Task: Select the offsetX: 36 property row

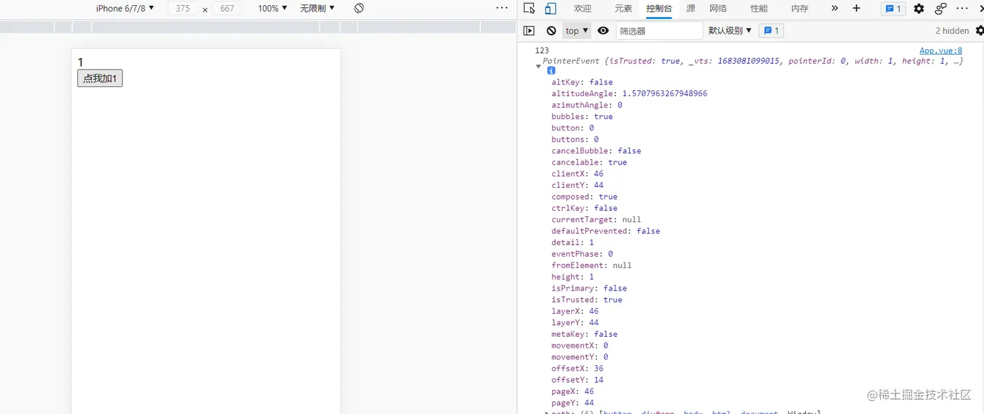Action: click(x=577, y=369)
